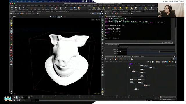Select the Platonic Solids shelf tool
The image size is (186, 104).
coord(66,8)
